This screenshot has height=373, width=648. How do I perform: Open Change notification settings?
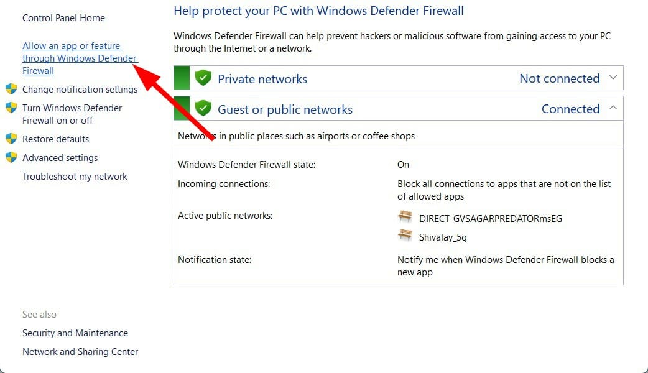pos(80,90)
